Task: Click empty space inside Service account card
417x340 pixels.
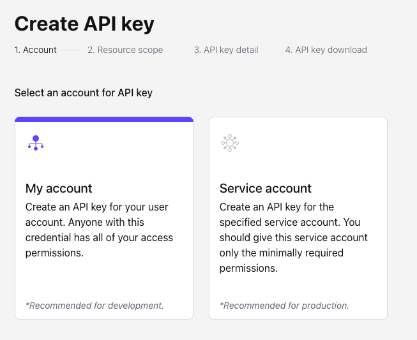Action: point(298,287)
